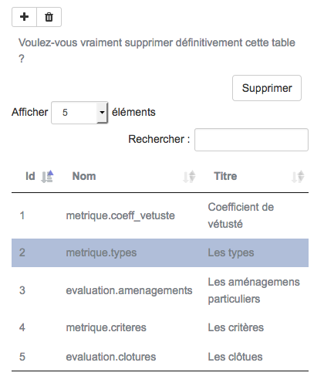
Task: Select the metrique.criteres row
Action: click(x=160, y=327)
